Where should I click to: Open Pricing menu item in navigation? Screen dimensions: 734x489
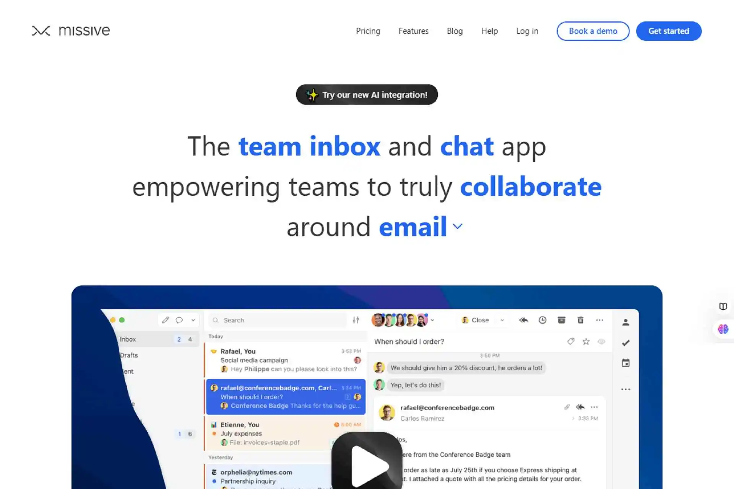[368, 31]
